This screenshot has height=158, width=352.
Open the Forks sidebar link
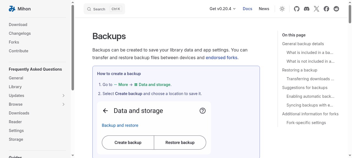[x=14, y=42]
